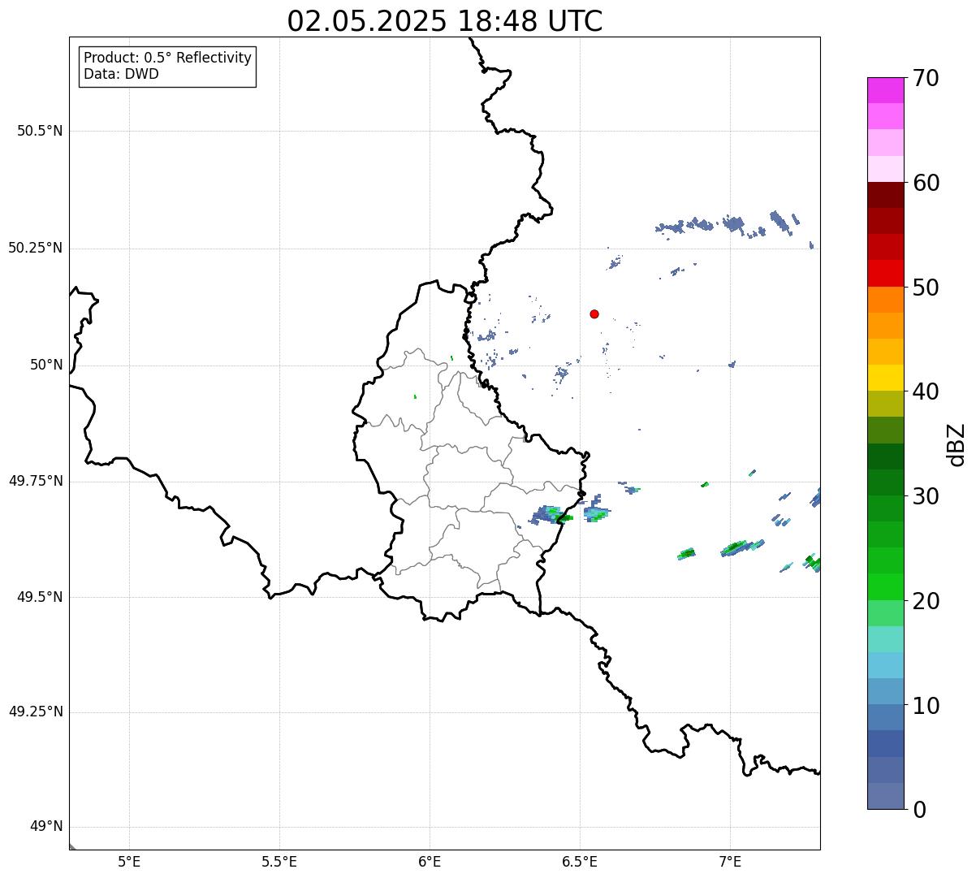Click the 5.5°E longitude label
The height and width of the screenshot is (878, 976).
tap(279, 861)
